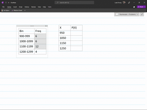Enter full page view with expand arrows
The height and width of the screenshot is (110, 147).
tap(142, 14)
